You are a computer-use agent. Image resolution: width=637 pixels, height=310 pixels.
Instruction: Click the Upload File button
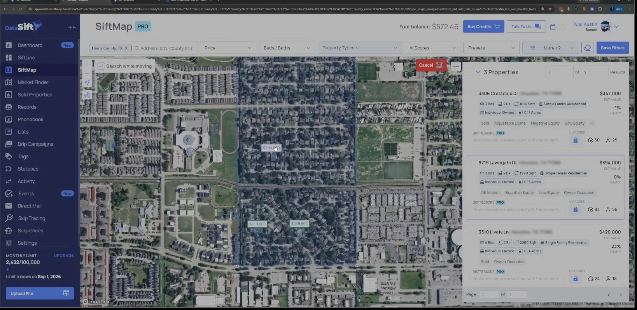[x=40, y=293]
